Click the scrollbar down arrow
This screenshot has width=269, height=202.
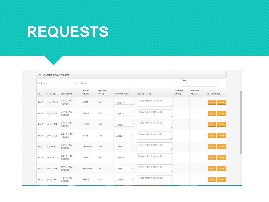(x=241, y=183)
